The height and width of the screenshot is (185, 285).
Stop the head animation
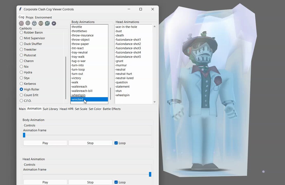90,182
